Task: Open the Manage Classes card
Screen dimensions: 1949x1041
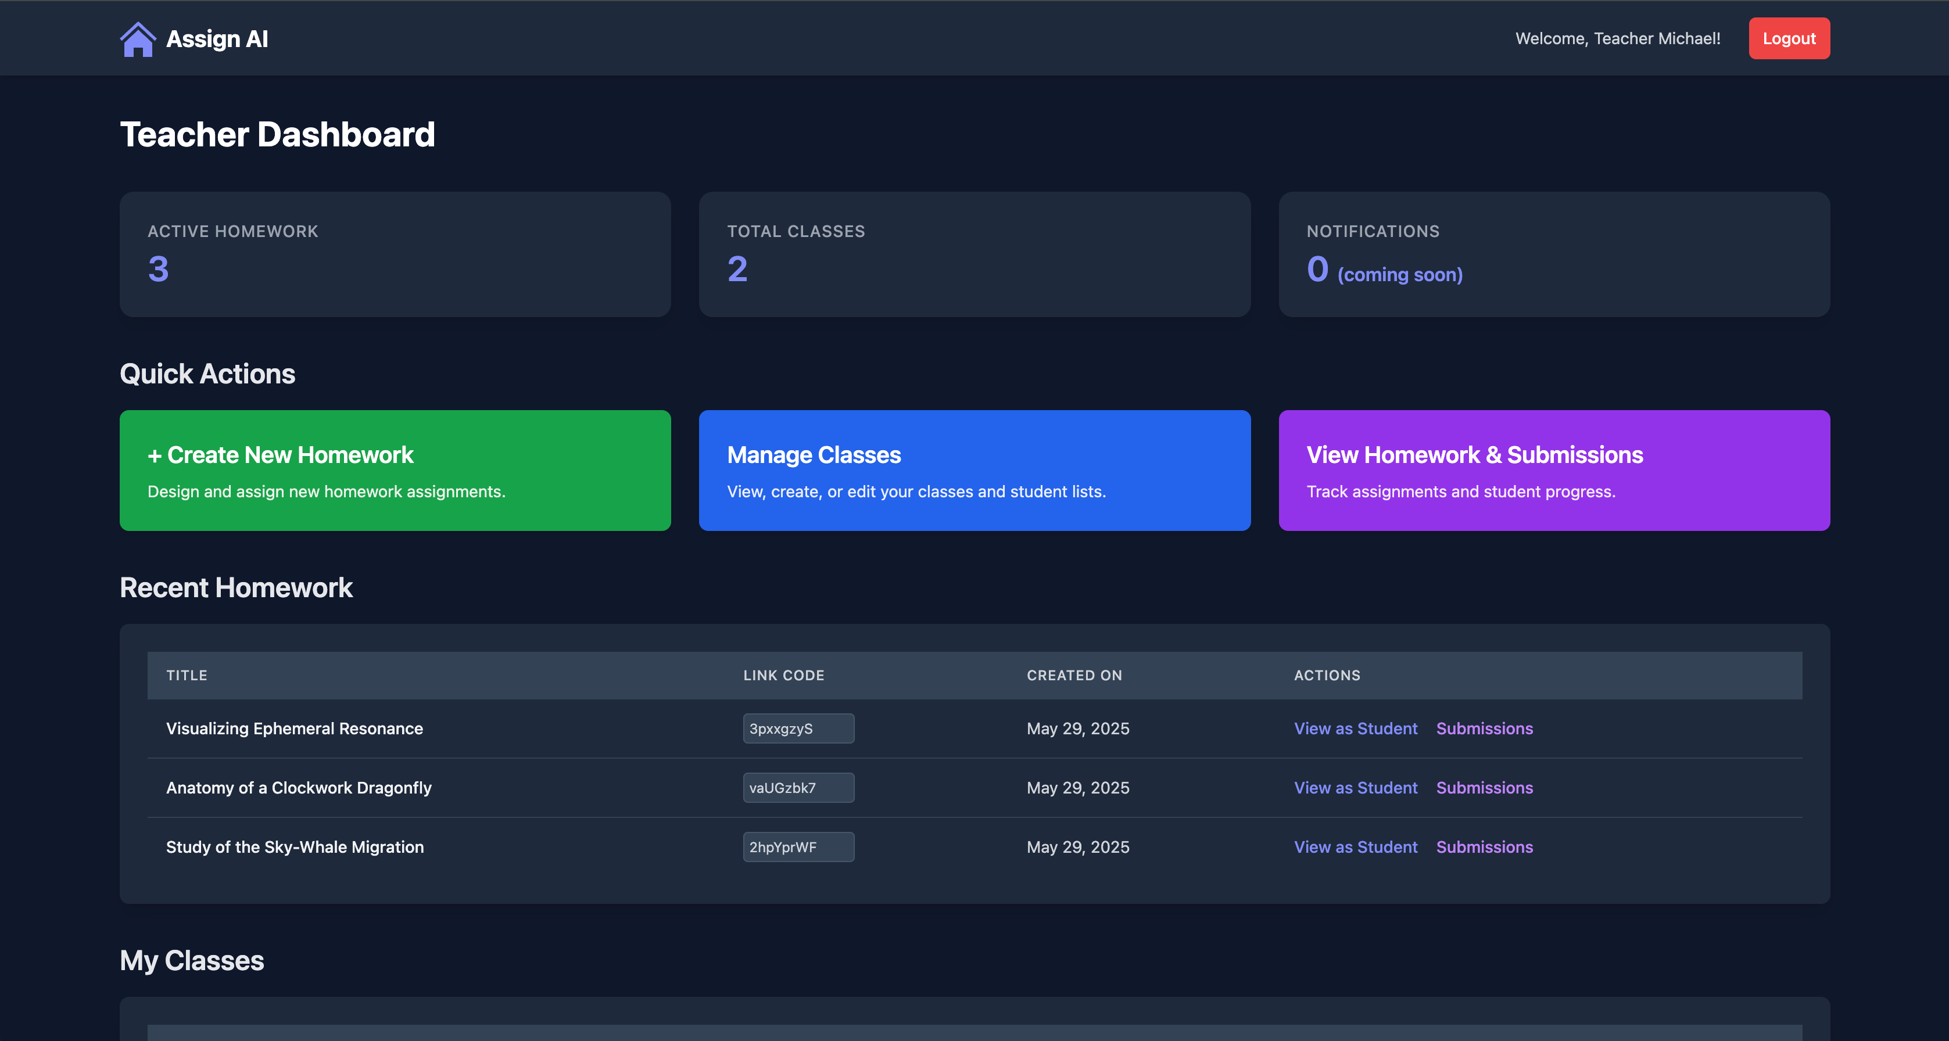Action: click(x=974, y=471)
